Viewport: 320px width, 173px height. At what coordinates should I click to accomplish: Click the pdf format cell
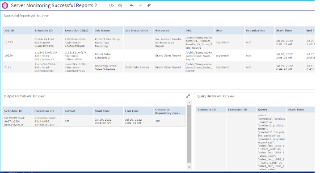pyautogui.click(x=78, y=121)
